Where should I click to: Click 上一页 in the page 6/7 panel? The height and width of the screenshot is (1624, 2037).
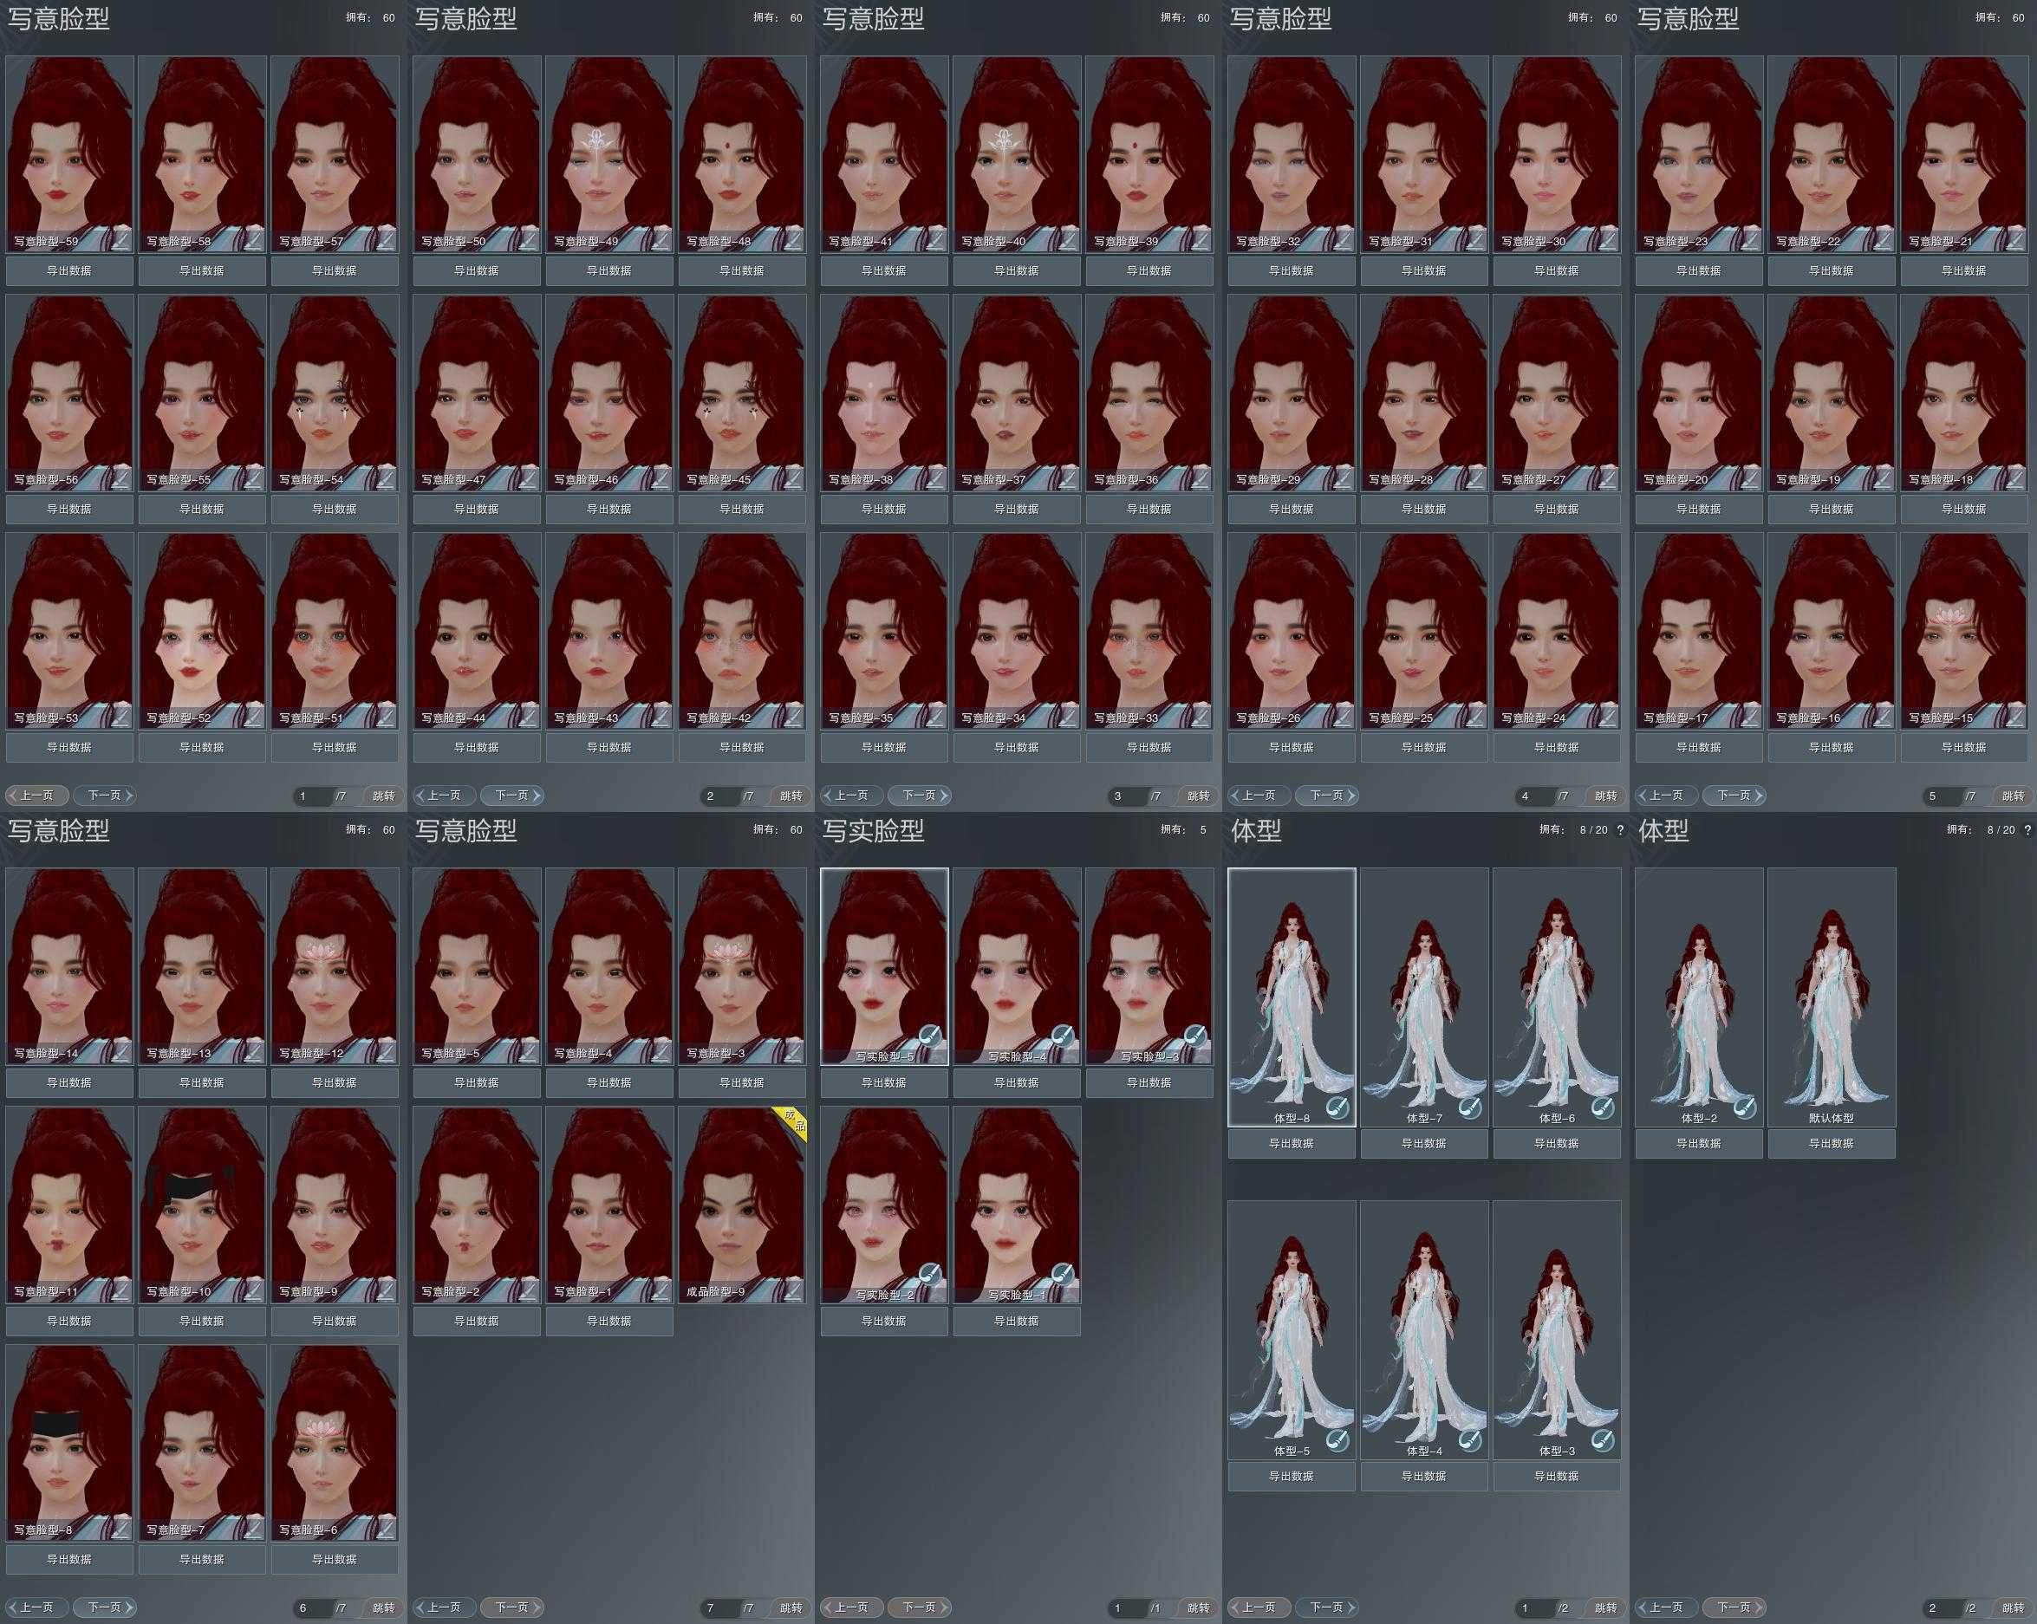click(x=37, y=1607)
